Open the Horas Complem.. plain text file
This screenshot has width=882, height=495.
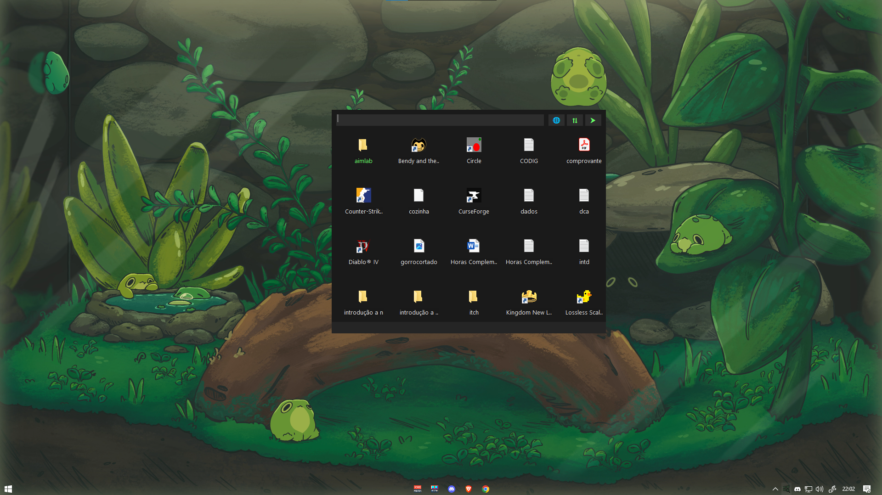pyautogui.click(x=529, y=252)
